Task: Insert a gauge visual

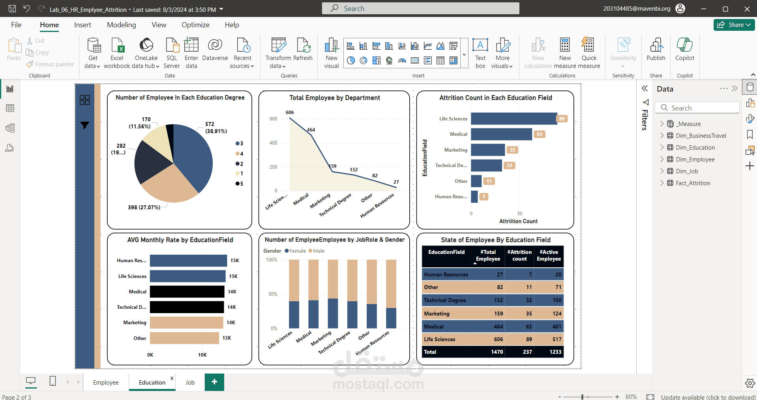Action: tap(402, 60)
